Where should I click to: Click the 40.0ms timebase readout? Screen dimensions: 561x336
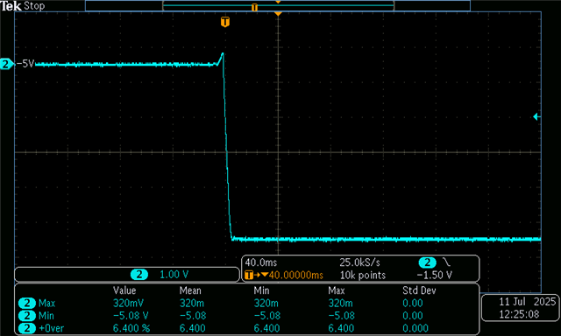click(x=261, y=262)
